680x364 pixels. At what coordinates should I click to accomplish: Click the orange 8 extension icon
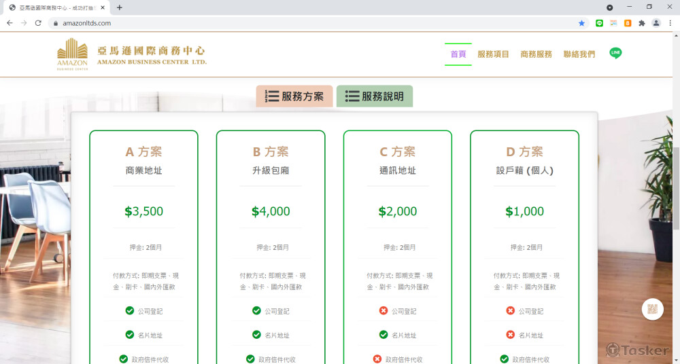point(628,23)
